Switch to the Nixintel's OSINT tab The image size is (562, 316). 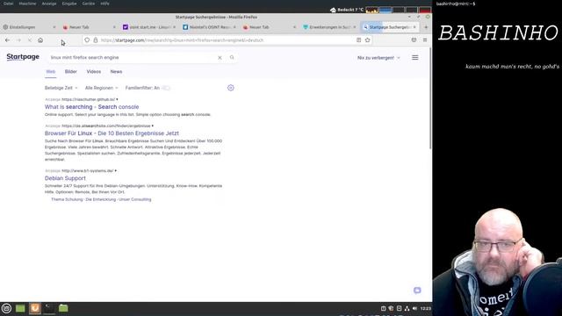[209, 27]
